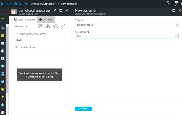The width and height of the screenshot is (182, 115).
Task: Click the 'You don't have any containers yet' message
Action: [39, 75]
